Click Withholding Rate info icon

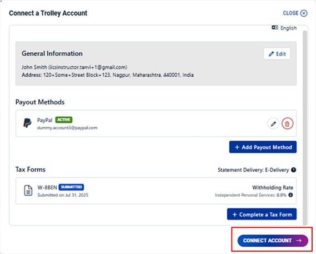pyautogui.click(x=290, y=195)
